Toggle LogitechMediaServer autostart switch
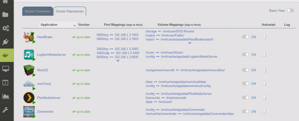The width and height of the screenshot is (299, 121). coord(245,54)
